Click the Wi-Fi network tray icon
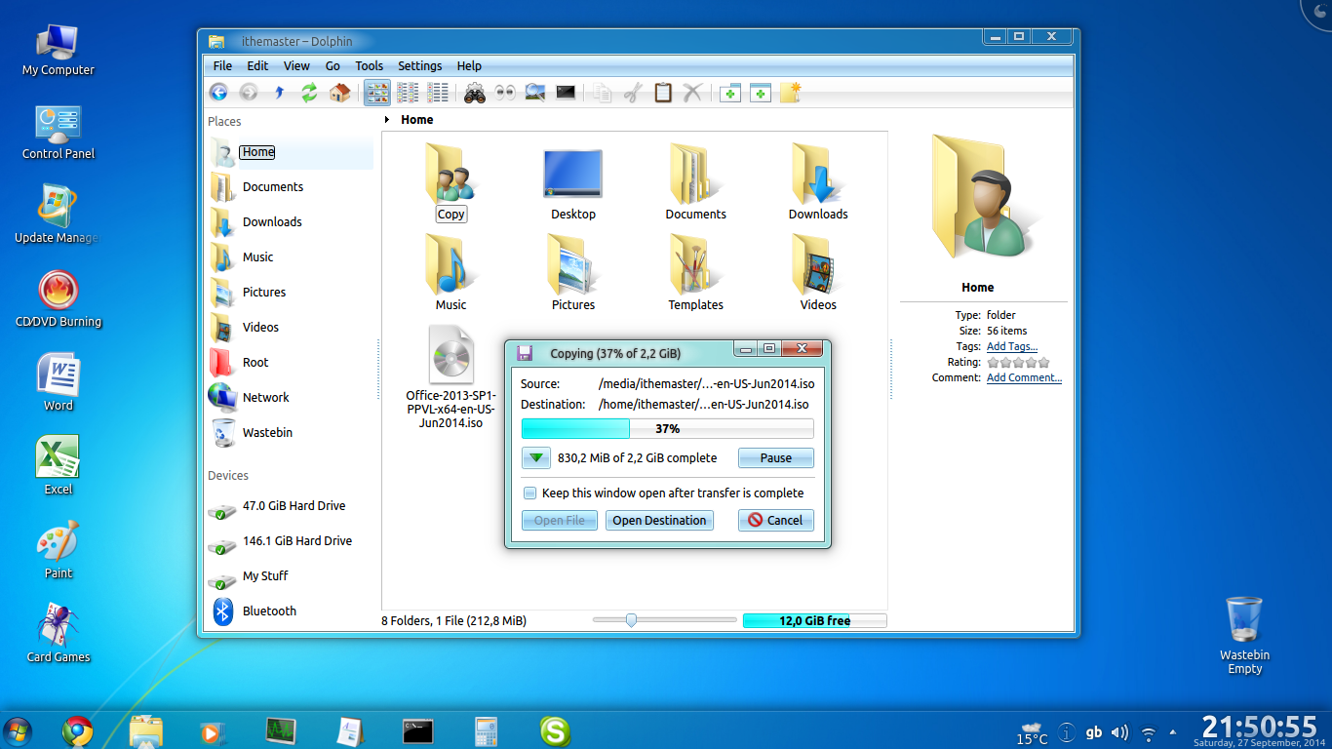 click(1149, 732)
